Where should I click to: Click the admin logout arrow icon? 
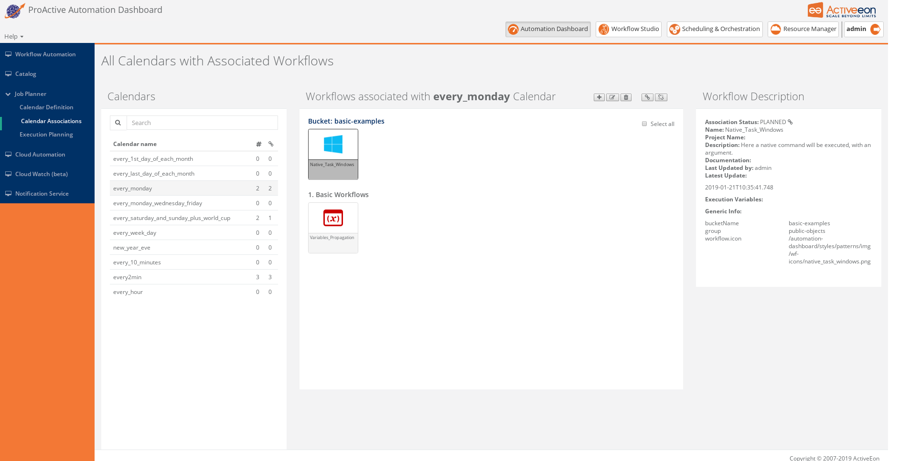pos(875,29)
